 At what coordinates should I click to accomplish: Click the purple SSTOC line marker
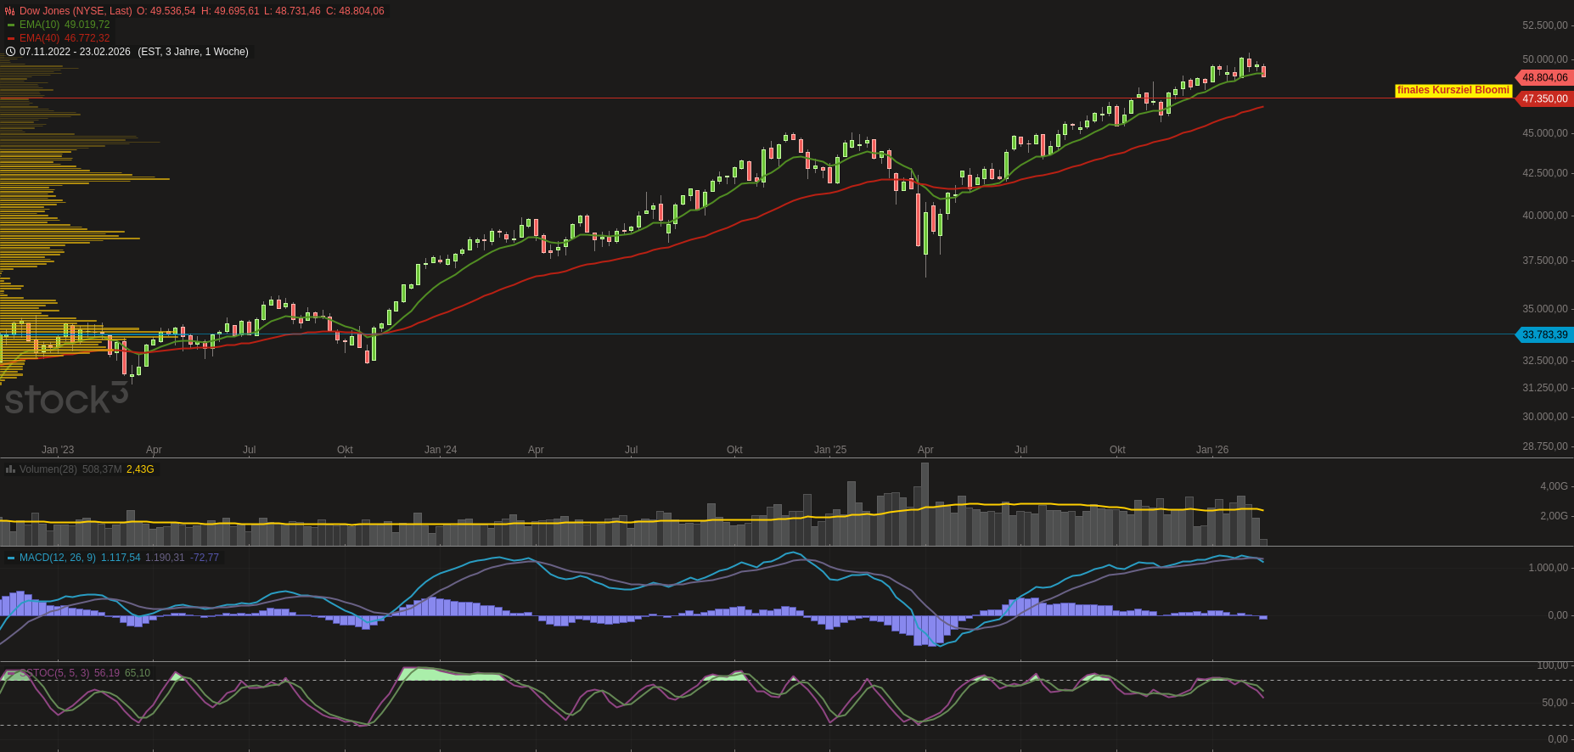11,673
